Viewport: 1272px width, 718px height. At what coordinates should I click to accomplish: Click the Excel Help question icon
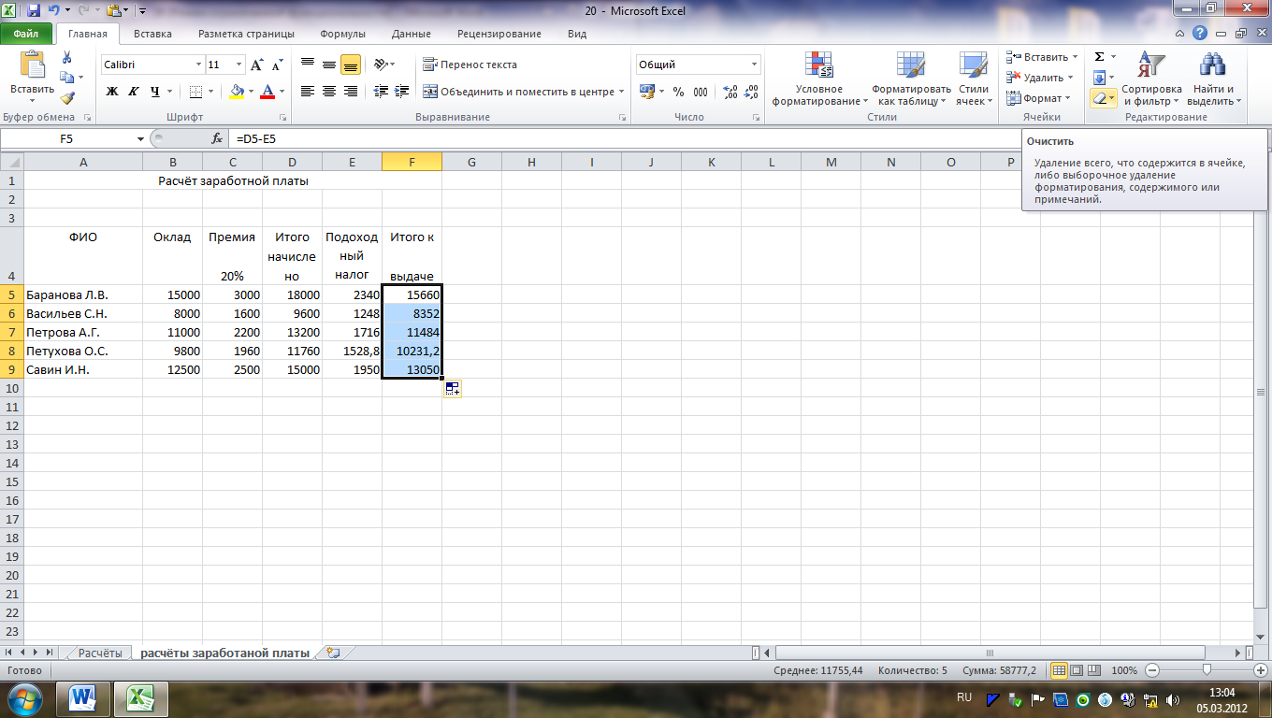point(1200,33)
